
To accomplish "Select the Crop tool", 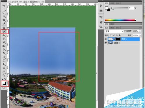I will 4,20.
